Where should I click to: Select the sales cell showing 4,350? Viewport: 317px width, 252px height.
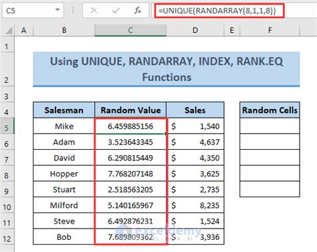[195, 158]
